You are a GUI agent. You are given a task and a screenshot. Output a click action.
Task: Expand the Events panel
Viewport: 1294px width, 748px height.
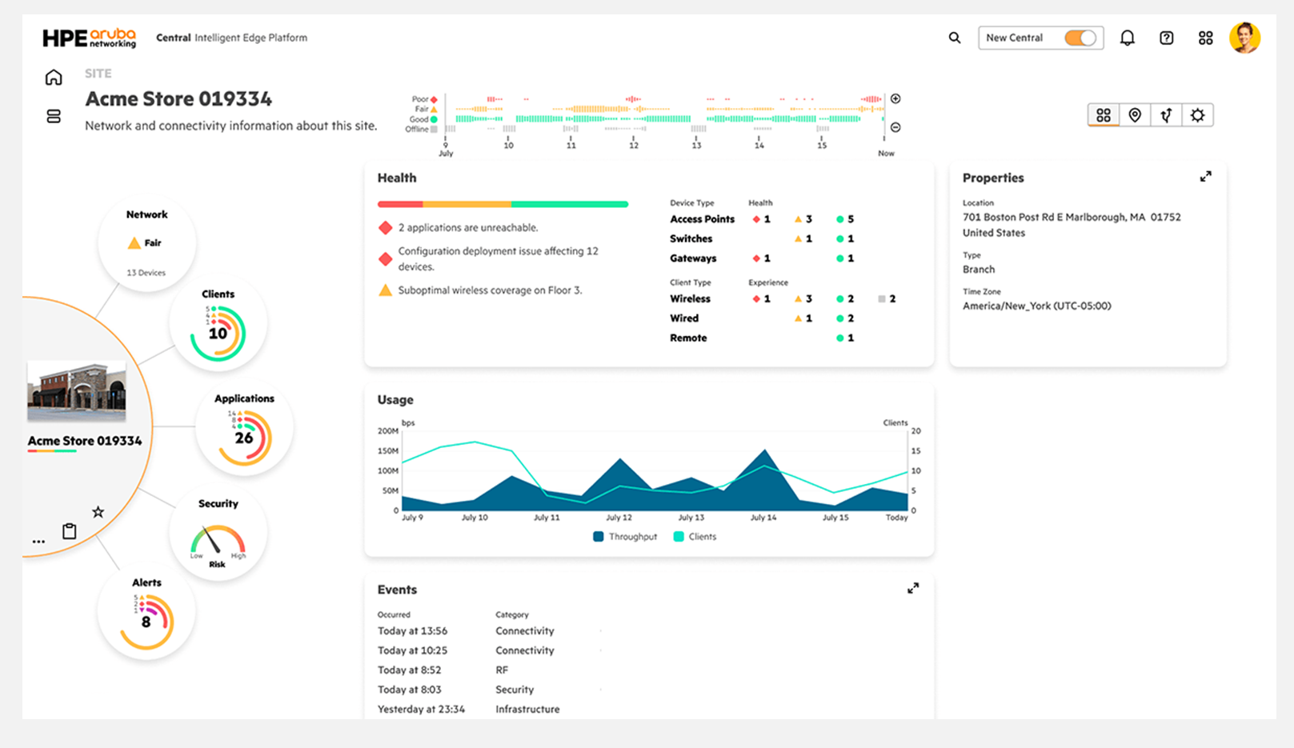tap(913, 588)
